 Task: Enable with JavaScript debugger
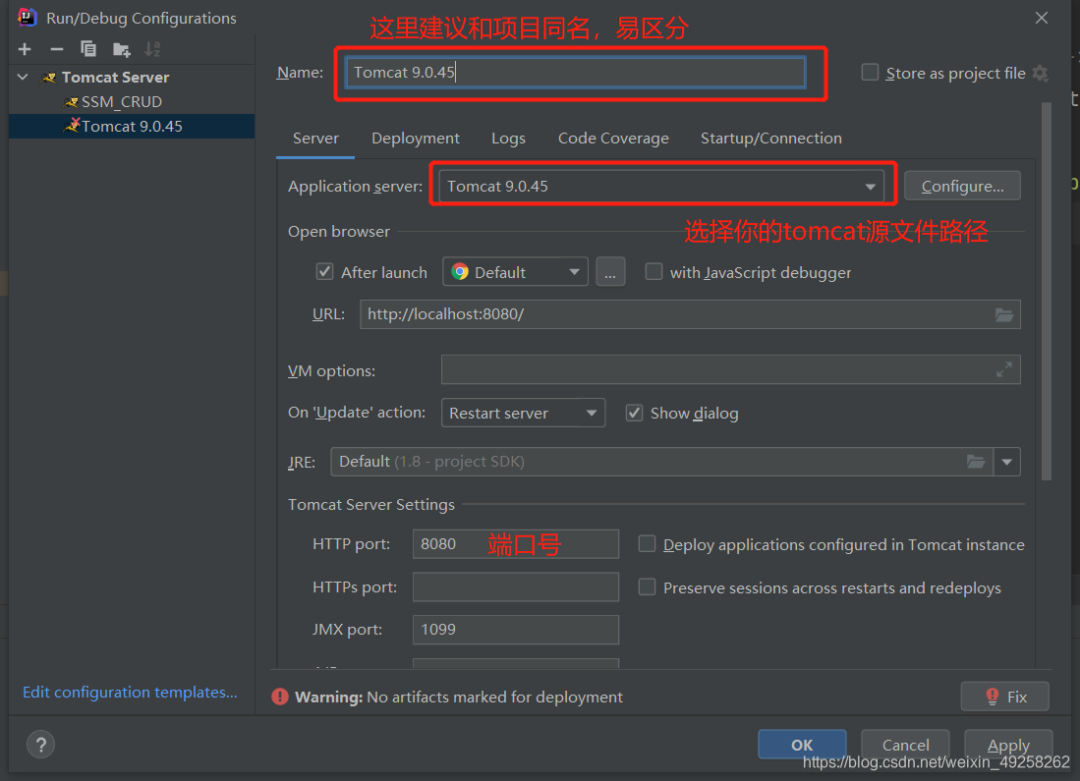coord(654,271)
